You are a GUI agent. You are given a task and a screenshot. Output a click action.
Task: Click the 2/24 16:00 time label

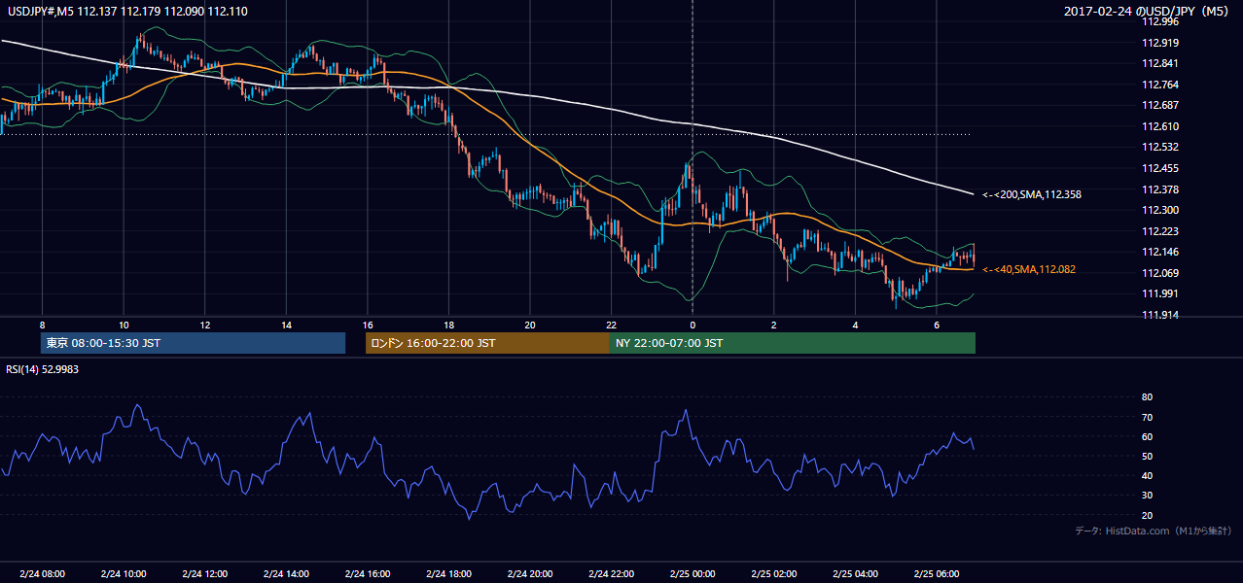(x=367, y=573)
